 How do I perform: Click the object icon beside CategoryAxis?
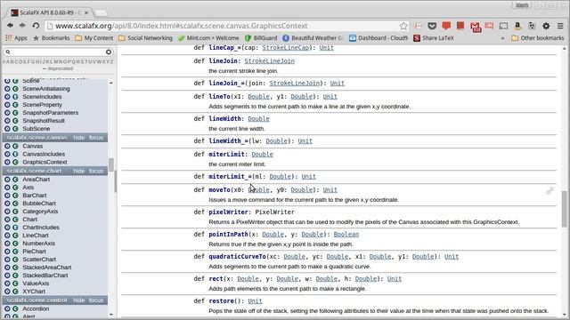point(7,212)
